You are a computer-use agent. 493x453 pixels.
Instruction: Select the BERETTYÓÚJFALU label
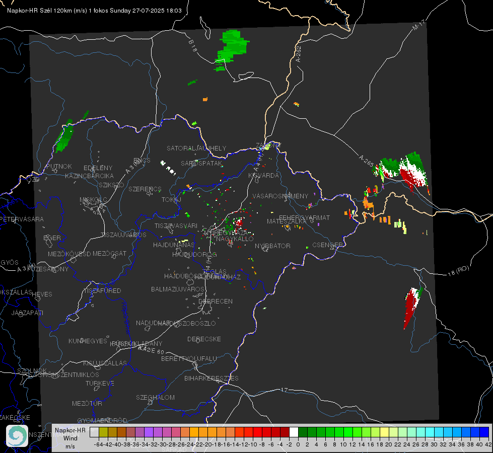pos(189,359)
